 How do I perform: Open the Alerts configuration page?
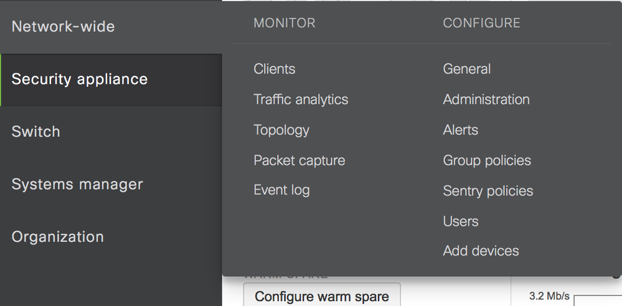click(461, 130)
